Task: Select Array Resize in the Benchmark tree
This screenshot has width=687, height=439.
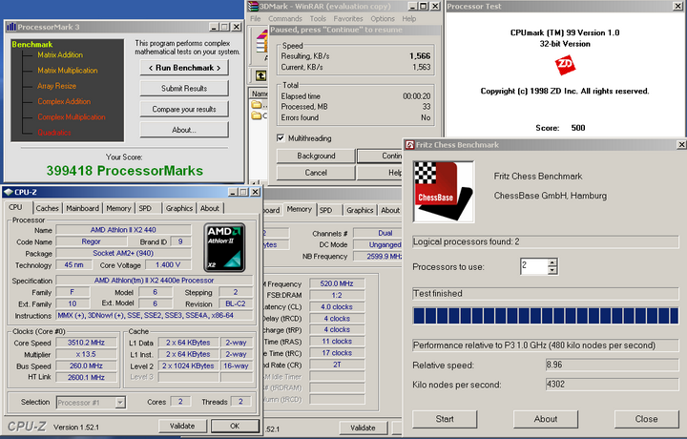Action: pyautogui.click(x=57, y=86)
